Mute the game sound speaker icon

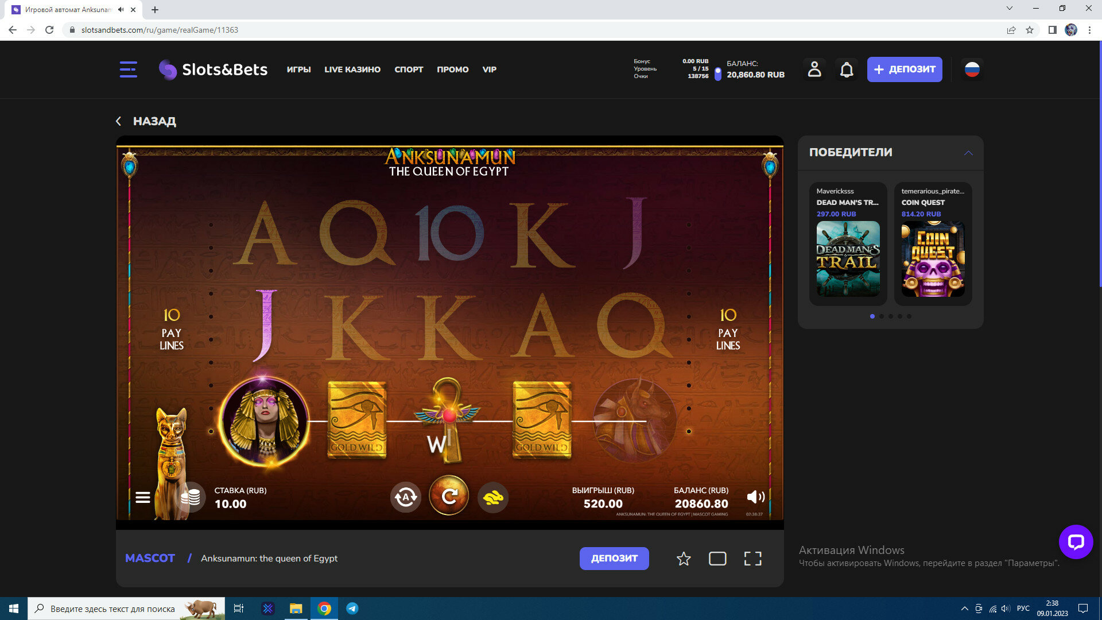coord(755,497)
